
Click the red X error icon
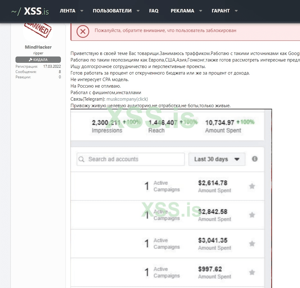(83, 31)
